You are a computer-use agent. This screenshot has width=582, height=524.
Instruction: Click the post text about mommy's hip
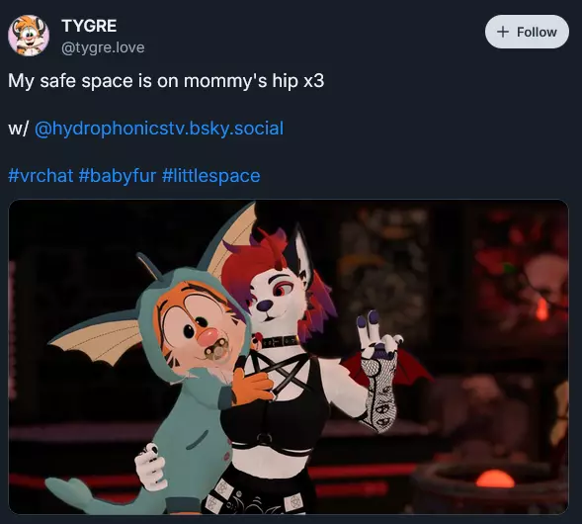click(166, 81)
